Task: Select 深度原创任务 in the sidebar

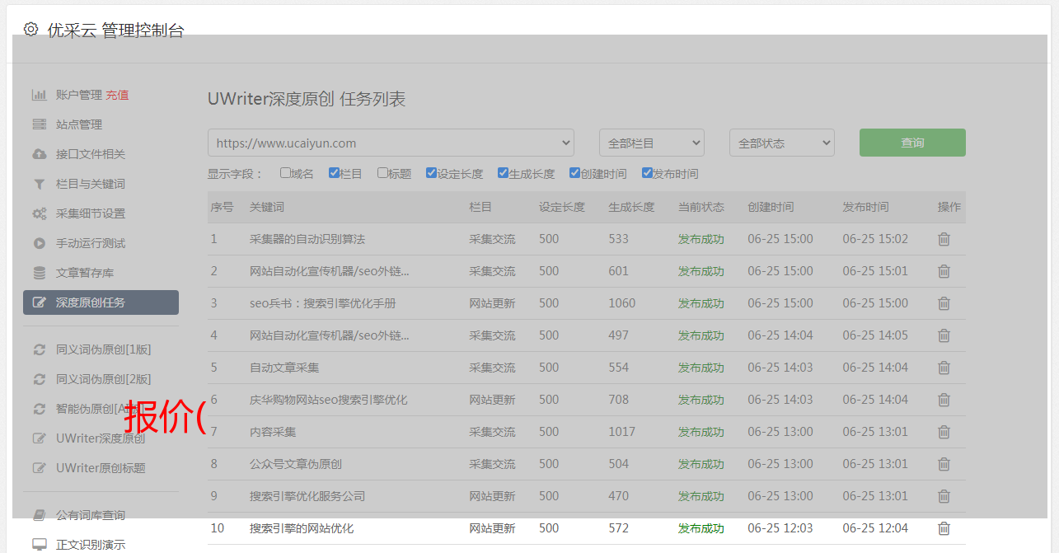Action: coord(101,302)
